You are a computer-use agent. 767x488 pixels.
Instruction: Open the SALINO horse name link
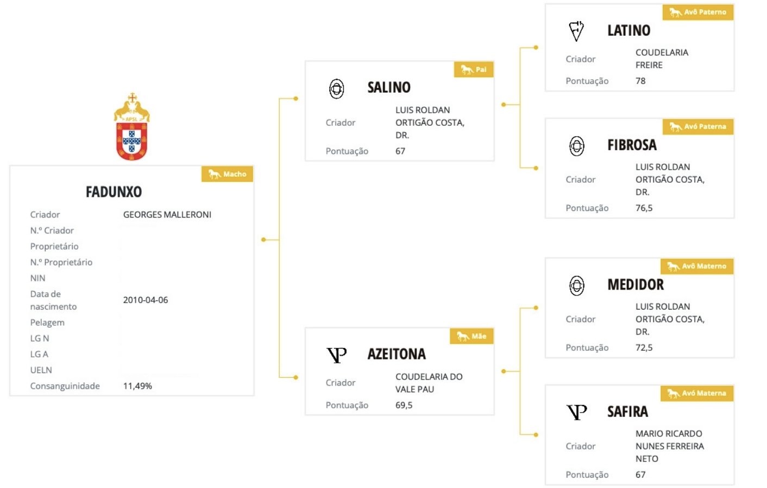(389, 87)
